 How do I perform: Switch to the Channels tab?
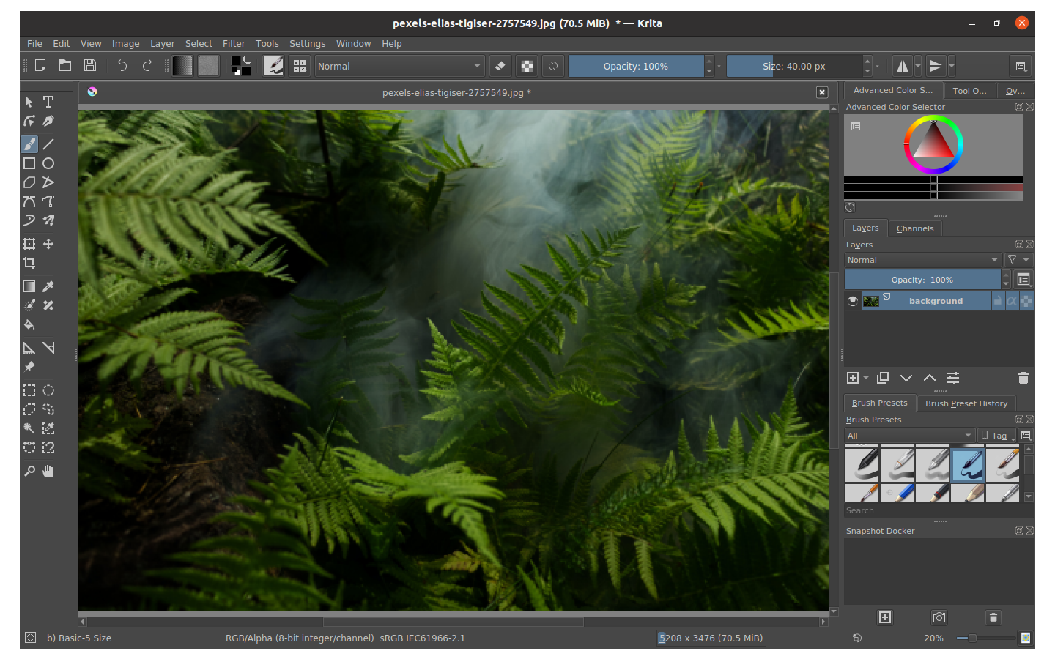click(915, 228)
